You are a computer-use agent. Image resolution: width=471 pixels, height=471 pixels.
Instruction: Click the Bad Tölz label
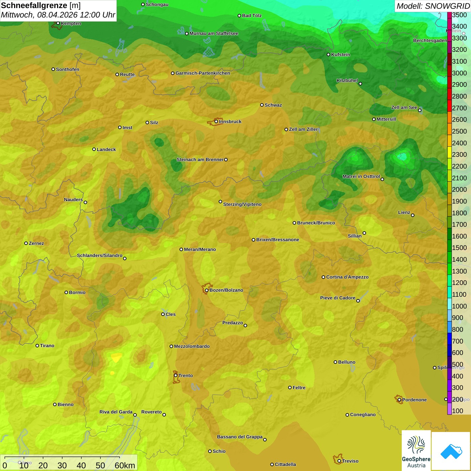pos(252,15)
